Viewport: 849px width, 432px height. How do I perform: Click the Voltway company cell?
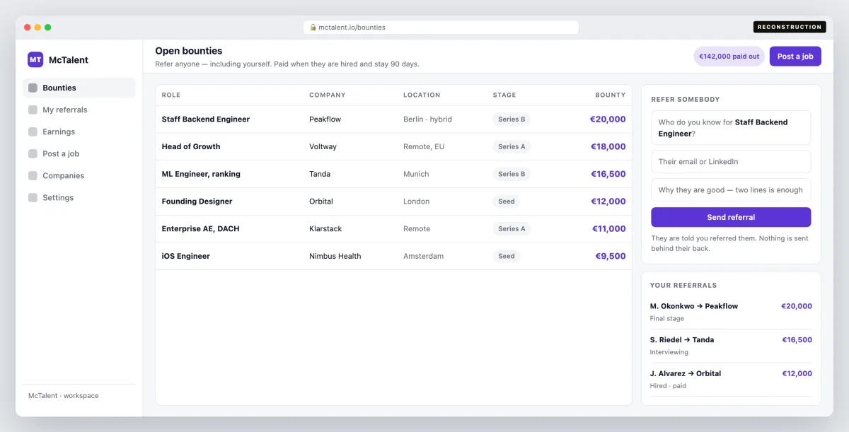click(323, 146)
